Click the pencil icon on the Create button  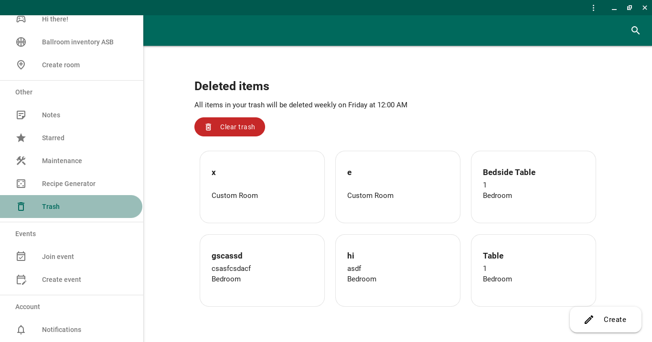tap(589, 320)
